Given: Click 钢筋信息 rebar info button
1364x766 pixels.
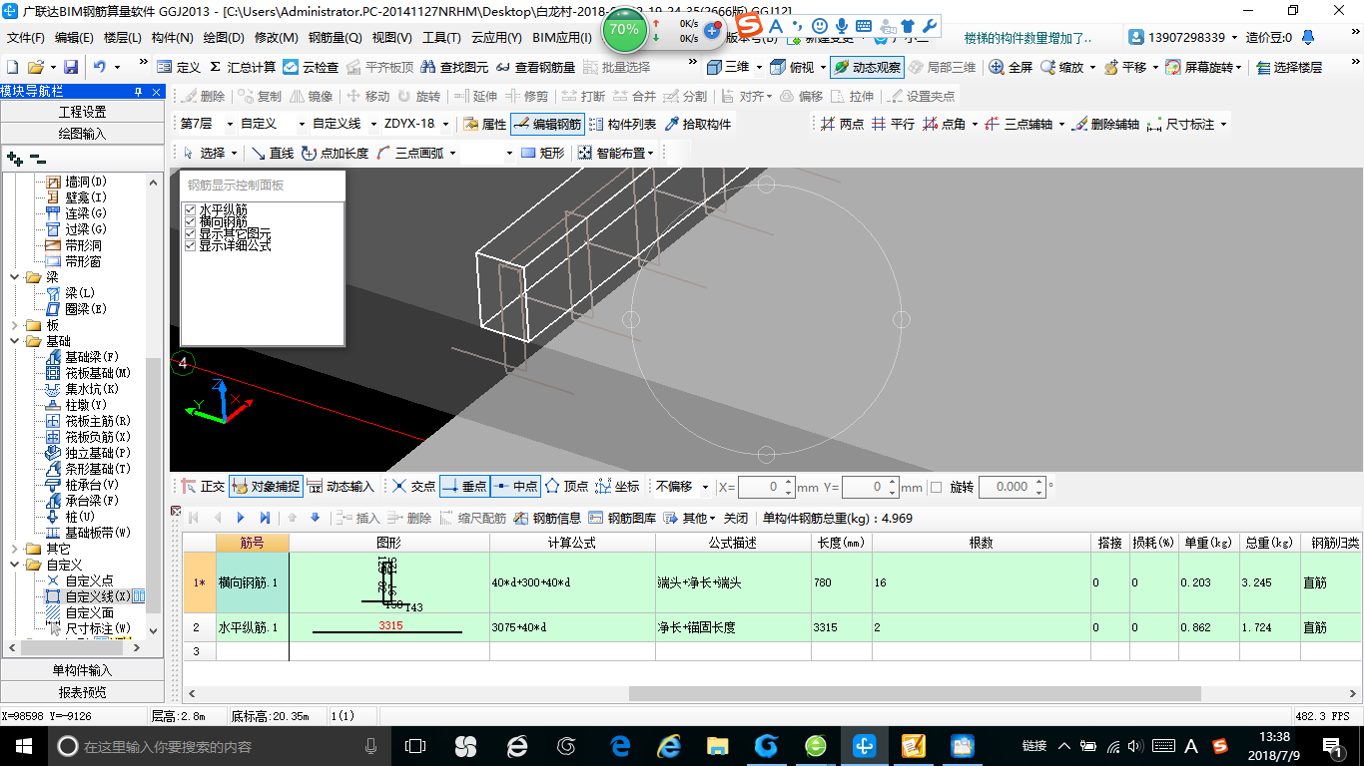Looking at the screenshot, I should pos(548,519).
